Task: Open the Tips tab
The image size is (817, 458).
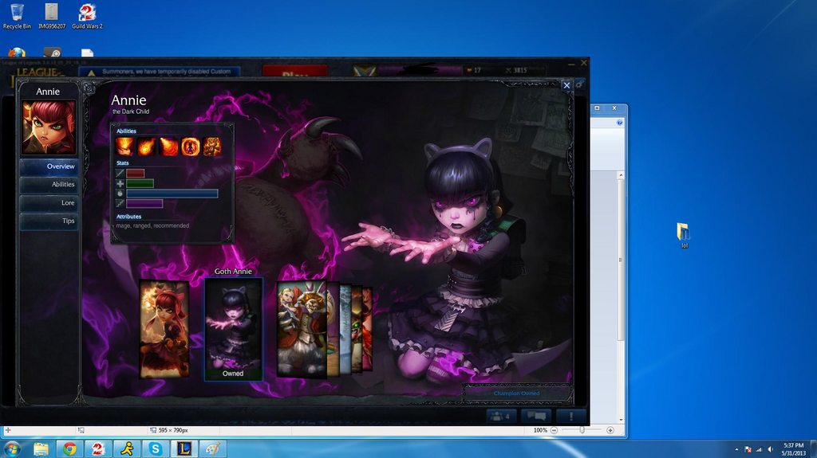Action: pyautogui.click(x=49, y=221)
